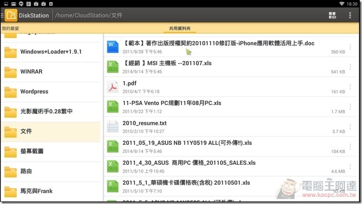Click the text file icon of 2010_resume.txt
Image resolution: width=362 pixels, height=204 pixels.
click(113, 127)
